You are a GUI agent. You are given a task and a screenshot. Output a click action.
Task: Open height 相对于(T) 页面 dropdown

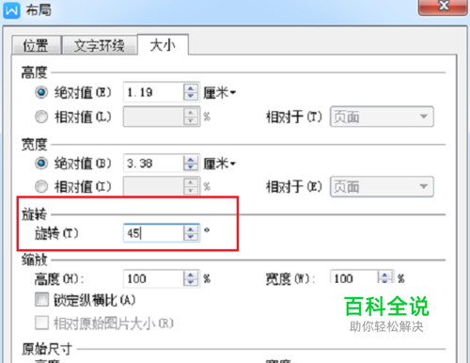(382, 117)
